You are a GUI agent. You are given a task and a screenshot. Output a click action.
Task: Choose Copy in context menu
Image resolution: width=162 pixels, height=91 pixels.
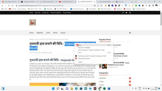pyautogui.click(x=94, y=45)
